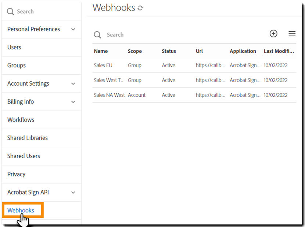Create a new webhook using the plus icon
This screenshot has height=227, width=305.
coord(273,33)
